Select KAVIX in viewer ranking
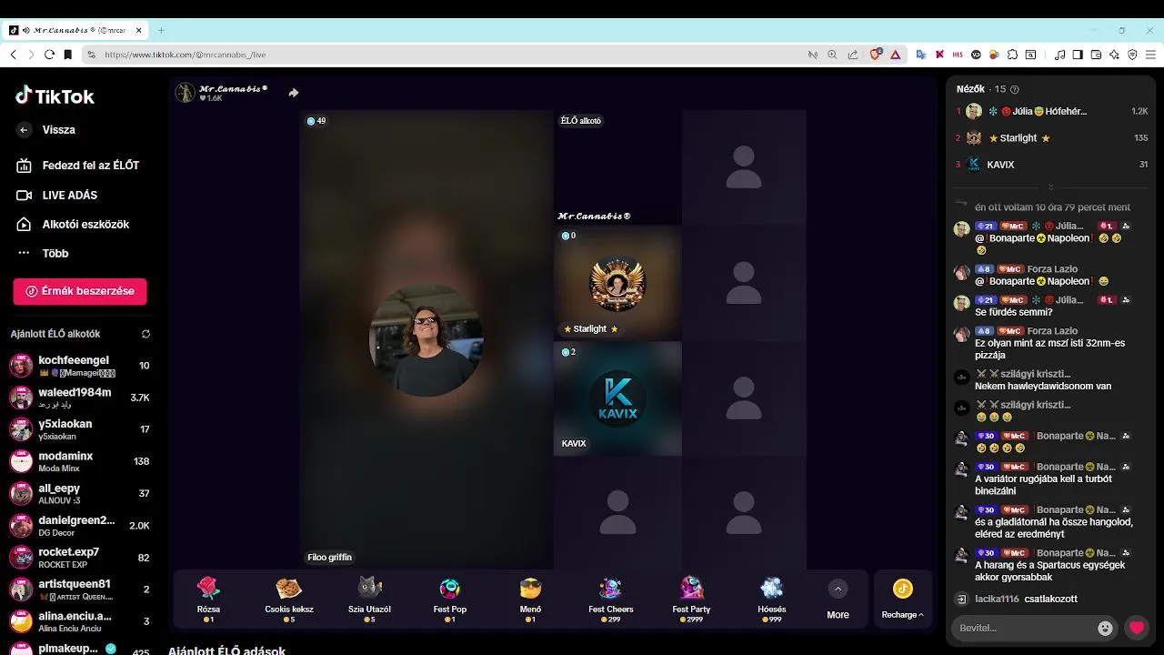Viewport: 1164px width, 655px height. pos(1052,165)
